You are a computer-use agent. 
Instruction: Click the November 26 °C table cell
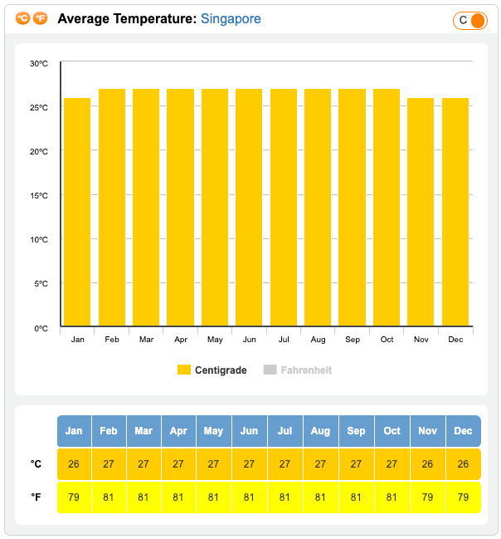(x=427, y=463)
